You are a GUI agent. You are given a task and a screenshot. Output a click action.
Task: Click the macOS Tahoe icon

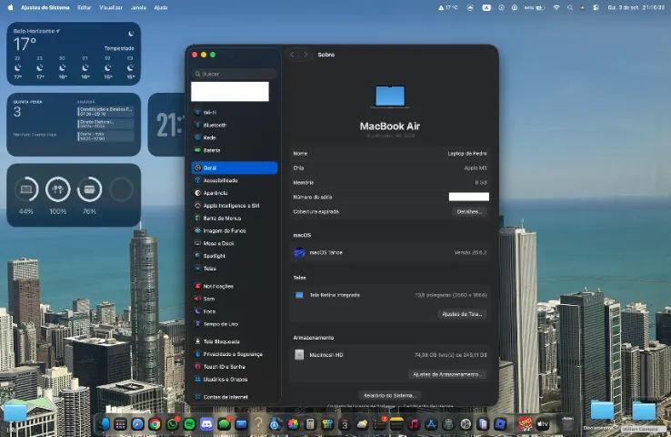[x=299, y=252]
